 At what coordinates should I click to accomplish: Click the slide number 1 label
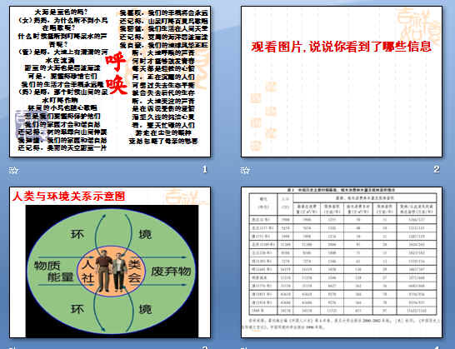(205, 169)
